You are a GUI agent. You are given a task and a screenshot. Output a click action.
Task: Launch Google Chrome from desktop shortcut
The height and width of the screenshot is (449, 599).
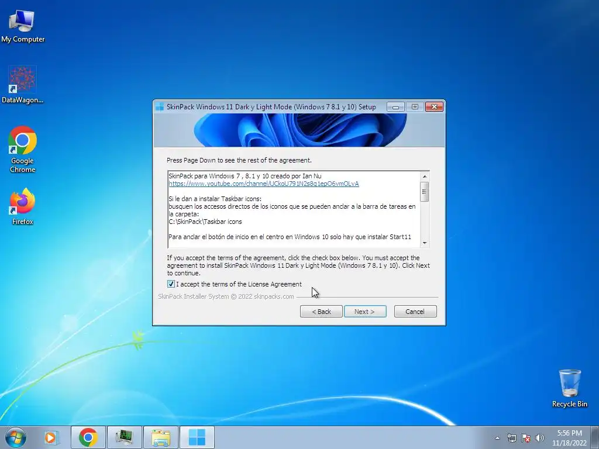[x=22, y=150]
